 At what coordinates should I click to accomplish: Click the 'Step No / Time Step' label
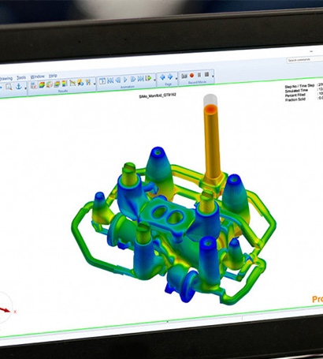299,86
